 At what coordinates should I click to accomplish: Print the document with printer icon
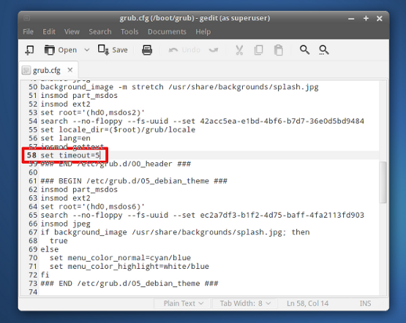[x=147, y=50]
